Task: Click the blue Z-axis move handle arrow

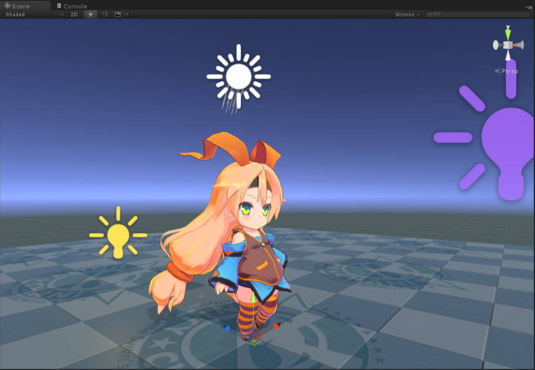Action: pos(226,328)
